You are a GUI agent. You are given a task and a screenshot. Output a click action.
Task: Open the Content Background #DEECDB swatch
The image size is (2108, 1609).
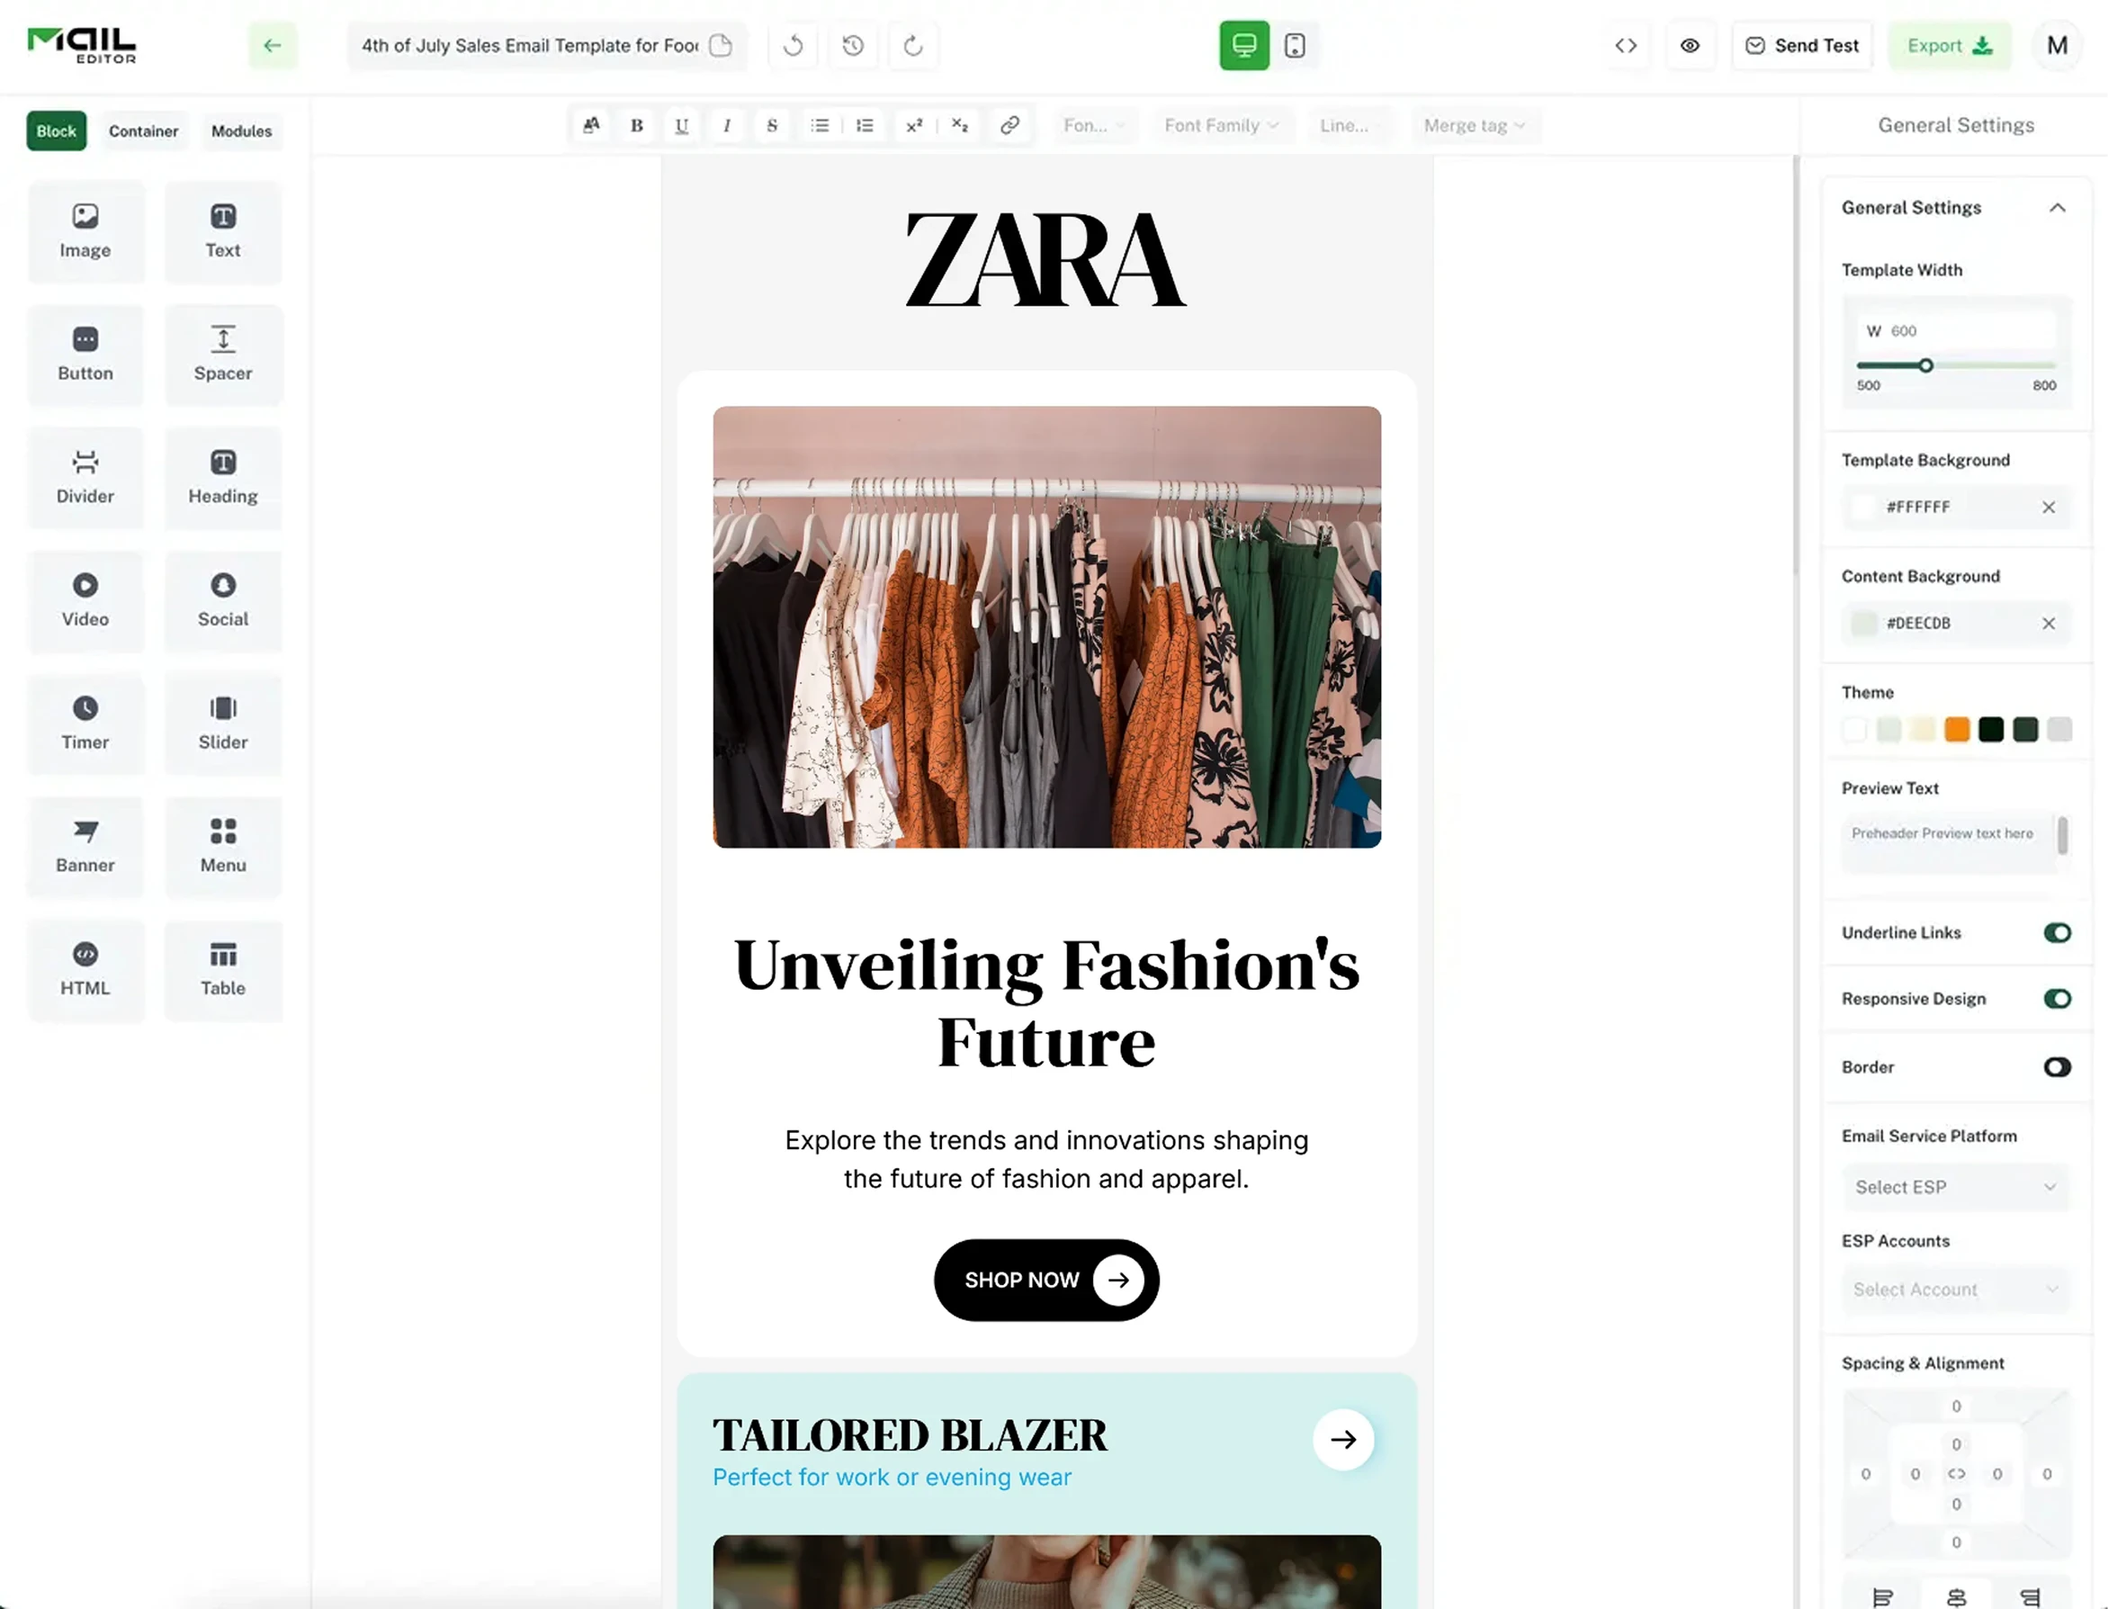click(1863, 624)
